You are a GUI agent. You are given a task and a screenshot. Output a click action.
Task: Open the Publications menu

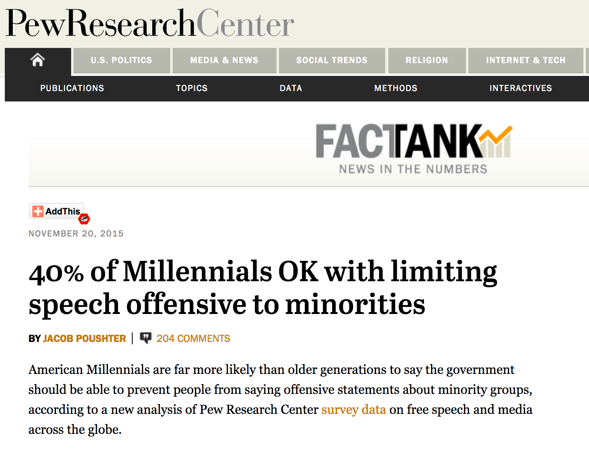click(72, 88)
